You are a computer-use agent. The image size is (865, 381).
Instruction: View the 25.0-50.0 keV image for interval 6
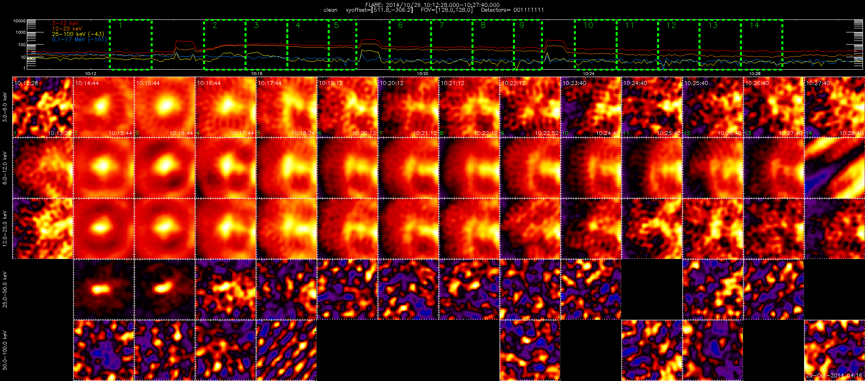click(x=347, y=289)
